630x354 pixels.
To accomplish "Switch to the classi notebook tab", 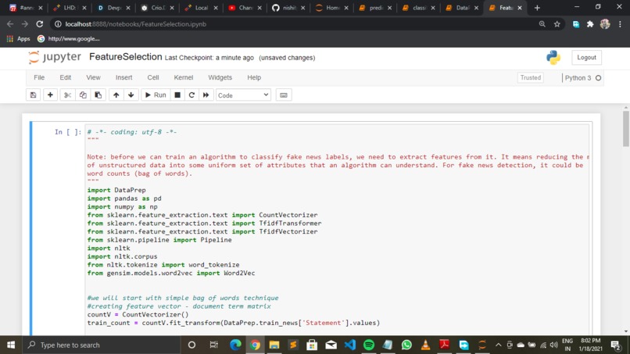I will 418,8.
